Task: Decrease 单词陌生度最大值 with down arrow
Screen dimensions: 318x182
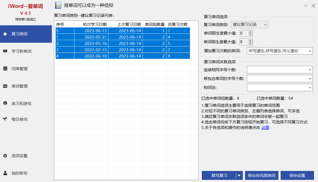Action: [250, 44]
